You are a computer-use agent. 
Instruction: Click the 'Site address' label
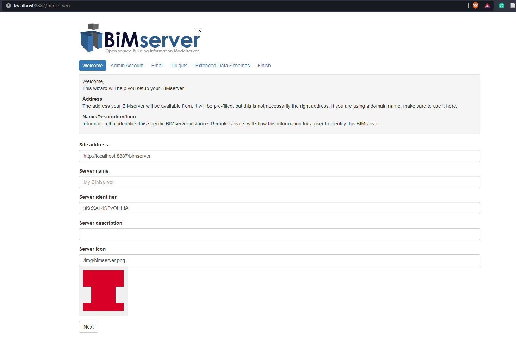94,145
